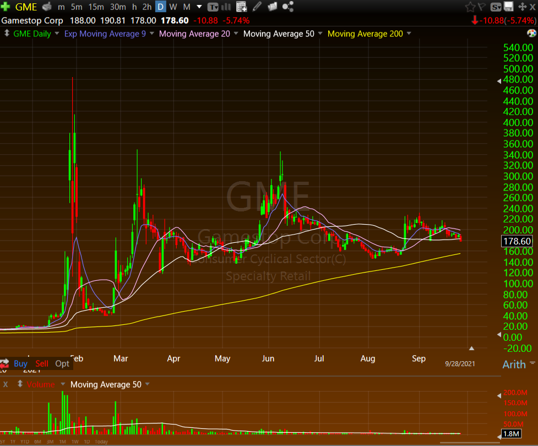
Task: Set range to 6M
Action: pos(38,442)
